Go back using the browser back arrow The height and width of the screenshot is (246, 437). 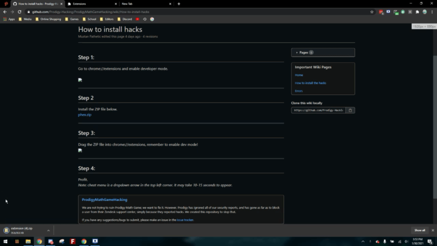(x=5, y=11)
